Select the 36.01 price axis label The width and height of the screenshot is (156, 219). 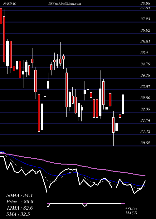(x=145, y=42)
